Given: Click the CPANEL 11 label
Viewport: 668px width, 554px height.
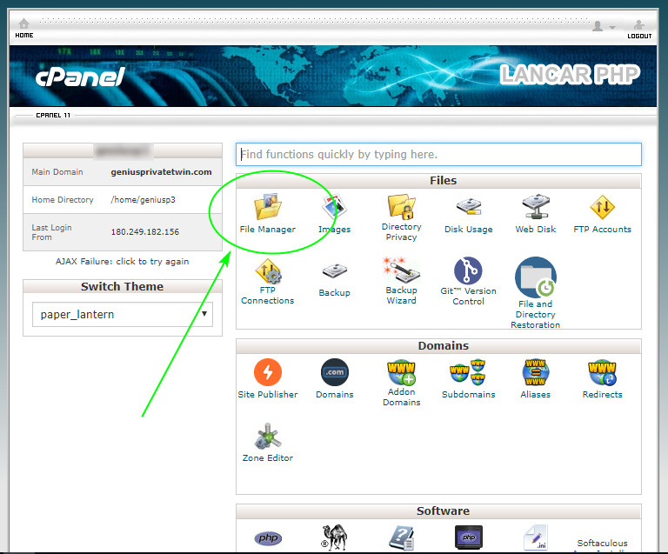Looking at the screenshot, I should pos(53,115).
